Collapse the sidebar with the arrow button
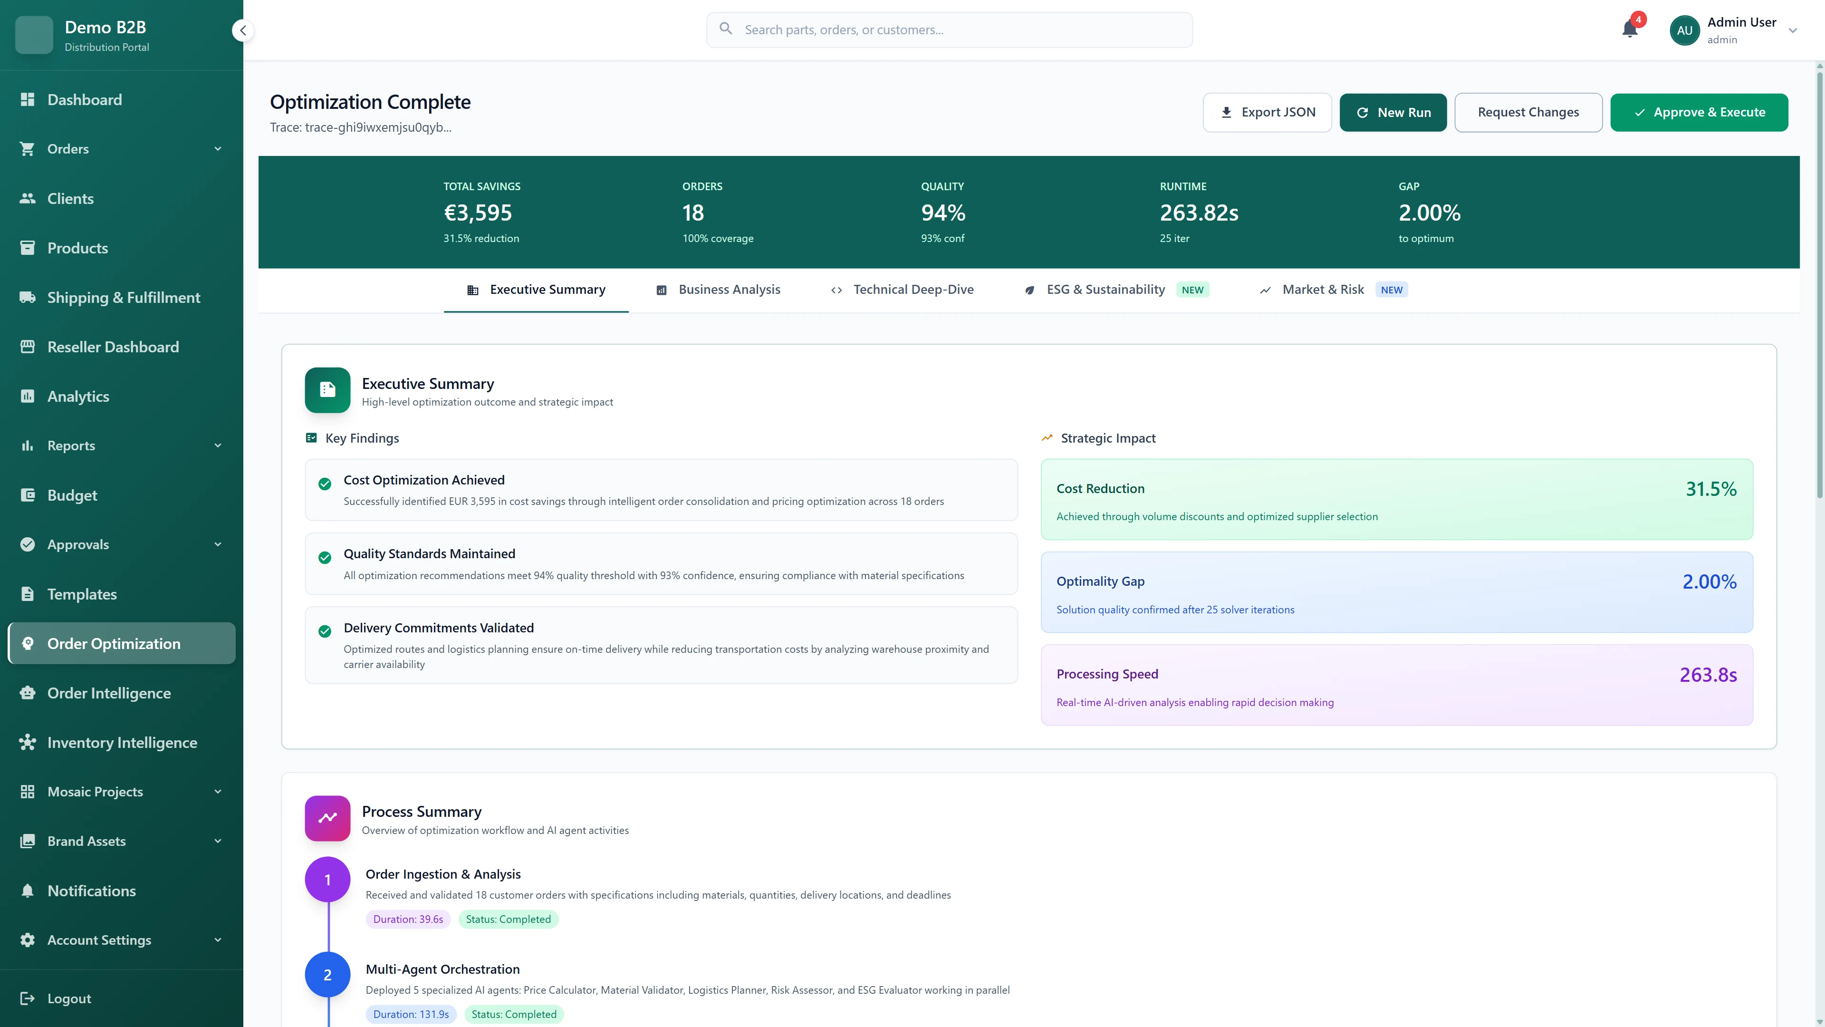The height and width of the screenshot is (1027, 1825). pyautogui.click(x=242, y=30)
